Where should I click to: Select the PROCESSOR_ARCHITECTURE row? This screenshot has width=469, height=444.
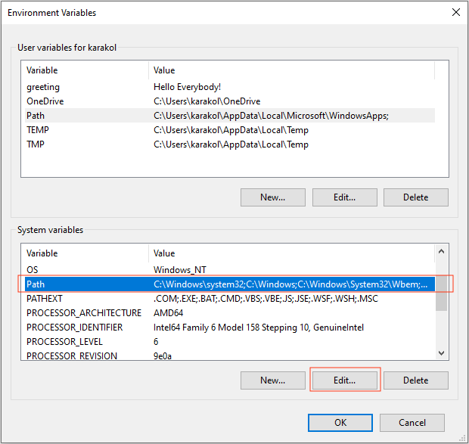click(230, 313)
